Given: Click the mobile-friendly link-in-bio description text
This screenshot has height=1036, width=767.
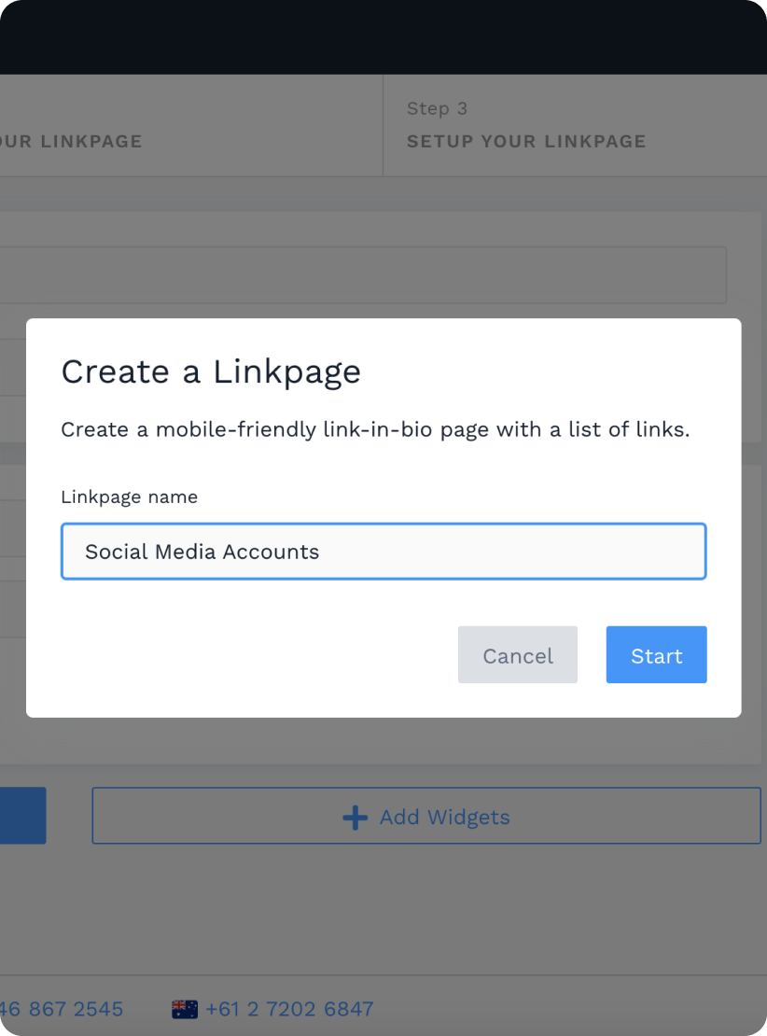Looking at the screenshot, I should click(375, 429).
